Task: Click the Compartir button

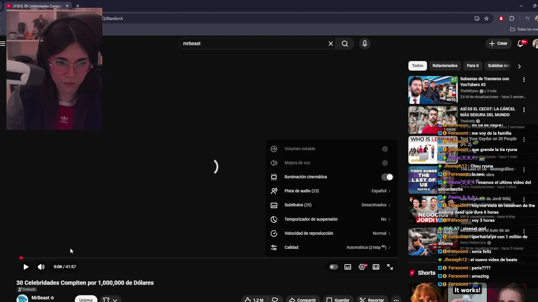Action: click(x=303, y=300)
